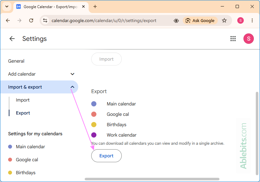Open the Chrome profile avatar in toolbar
The width and height of the screenshot is (260, 182).
pyautogui.click(x=241, y=20)
